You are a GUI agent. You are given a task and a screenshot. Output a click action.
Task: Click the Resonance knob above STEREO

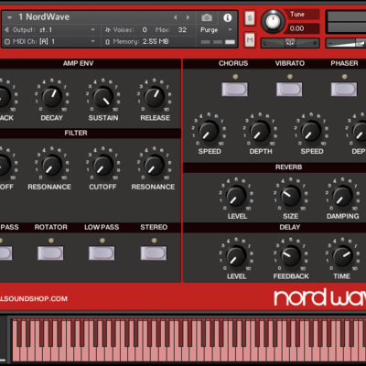pyautogui.click(x=155, y=165)
